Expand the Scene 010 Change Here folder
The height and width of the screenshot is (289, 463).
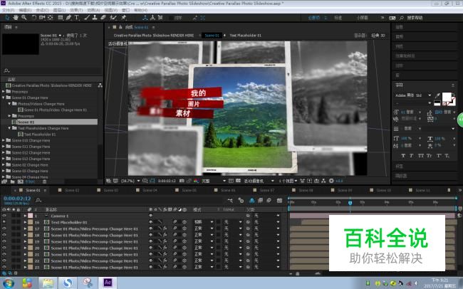4,140
